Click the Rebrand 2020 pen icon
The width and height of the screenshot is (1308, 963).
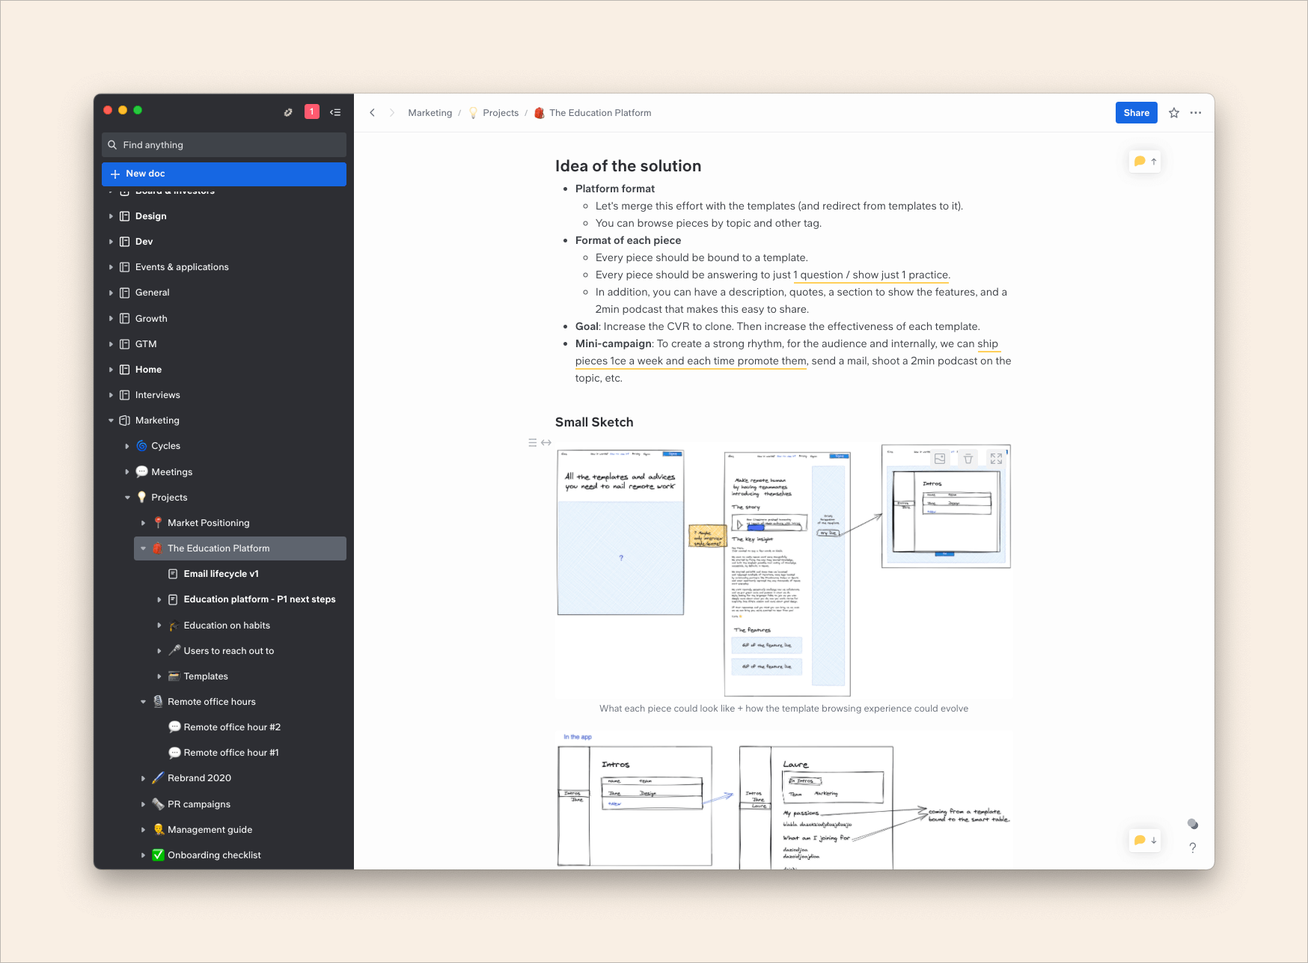coord(158,778)
